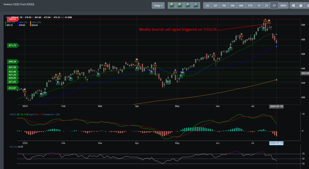Click the cyan SMA 20 endpoint dot
Screen dimensions: 309x169
[x=277, y=34]
